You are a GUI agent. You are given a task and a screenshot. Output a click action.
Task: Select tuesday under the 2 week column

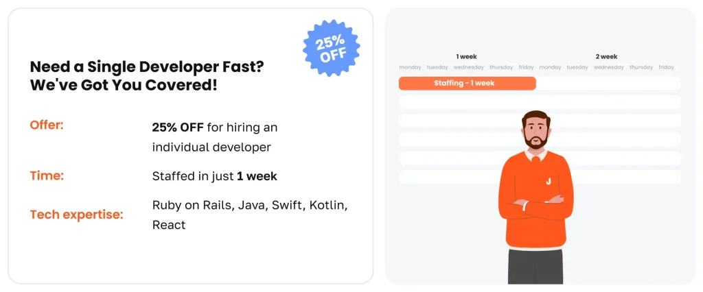point(577,67)
